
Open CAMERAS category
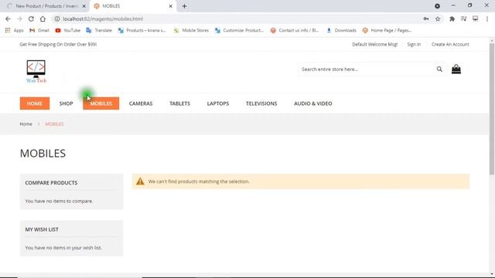click(x=141, y=103)
